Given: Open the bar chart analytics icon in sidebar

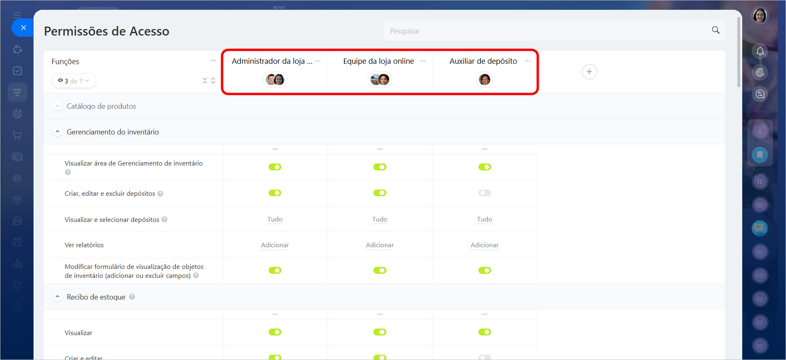Looking at the screenshot, I should click(17, 264).
